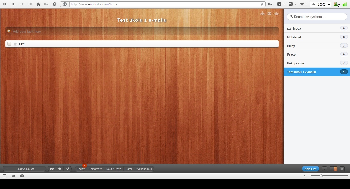Switch to the Tomorrow filter

click(x=95, y=169)
